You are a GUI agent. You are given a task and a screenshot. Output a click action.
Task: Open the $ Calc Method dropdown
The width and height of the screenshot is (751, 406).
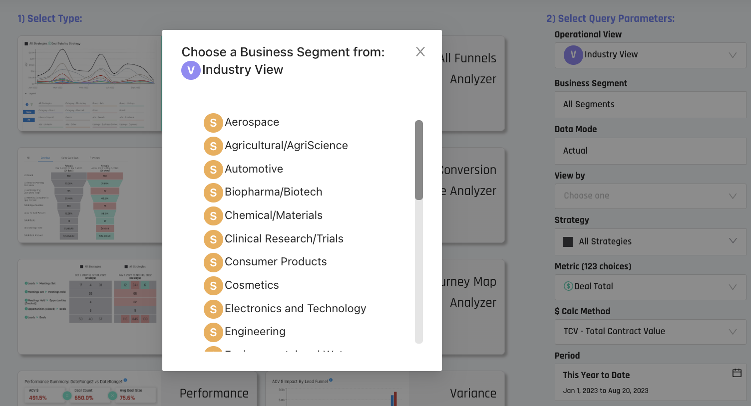650,332
